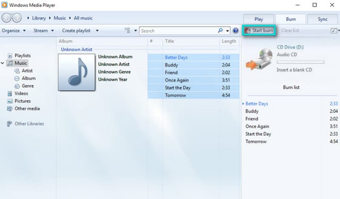This screenshot has width=340, height=199.
Task: Sort by the Title column header
Action: [x=169, y=41]
